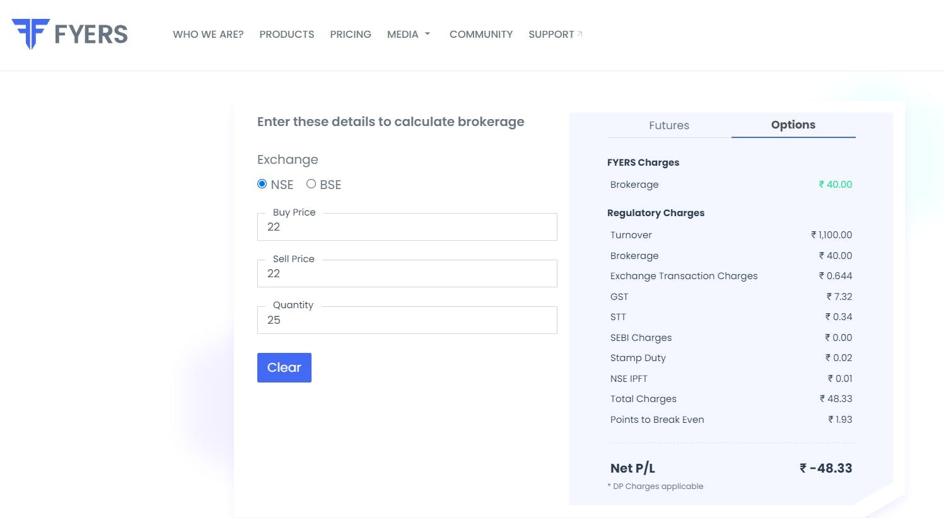
Task: Switch to the Futures tab
Action: [669, 125]
